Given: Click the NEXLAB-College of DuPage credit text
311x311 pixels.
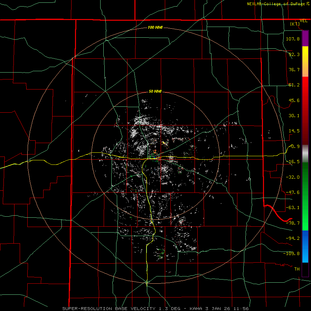Looking at the screenshot, I should (x=278, y=4).
